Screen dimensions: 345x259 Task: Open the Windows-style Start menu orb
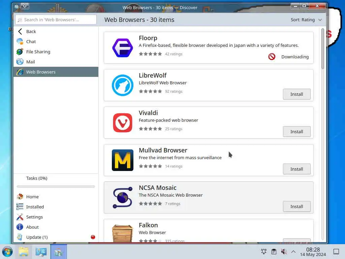(7, 252)
